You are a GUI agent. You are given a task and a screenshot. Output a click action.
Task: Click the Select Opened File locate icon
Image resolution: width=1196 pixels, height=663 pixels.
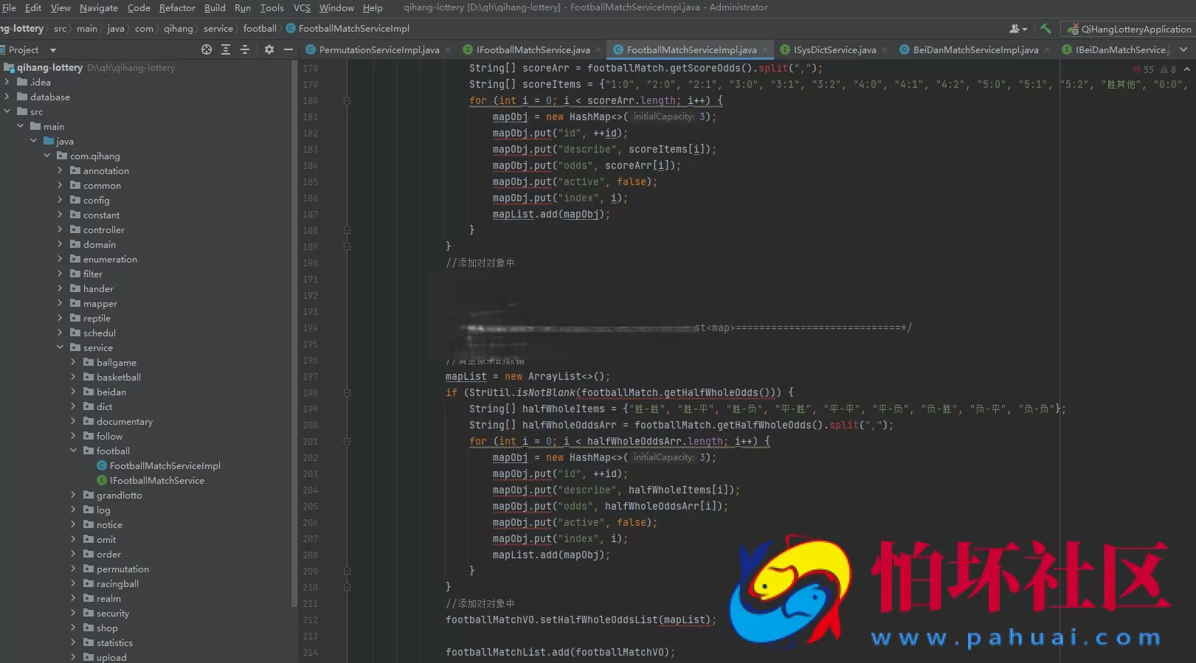tap(207, 49)
